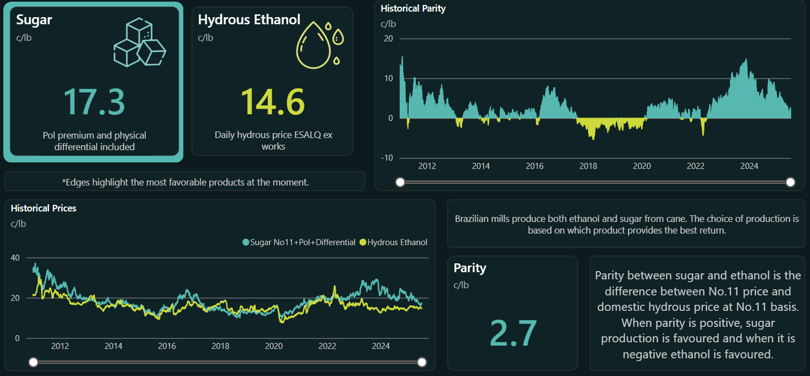Image resolution: width=810 pixels, height=376 pixels.
Task: Click the 2016 label on Historical Prices axis
Action: click(x=167, y=346)
